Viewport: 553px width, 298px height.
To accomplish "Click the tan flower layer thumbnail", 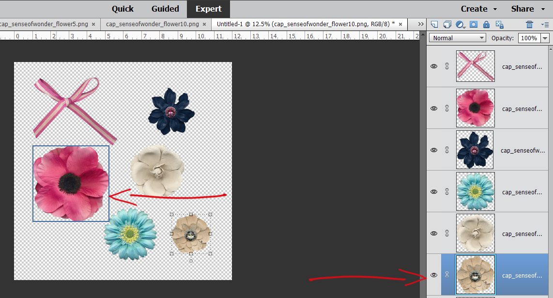I will [476, 275].
